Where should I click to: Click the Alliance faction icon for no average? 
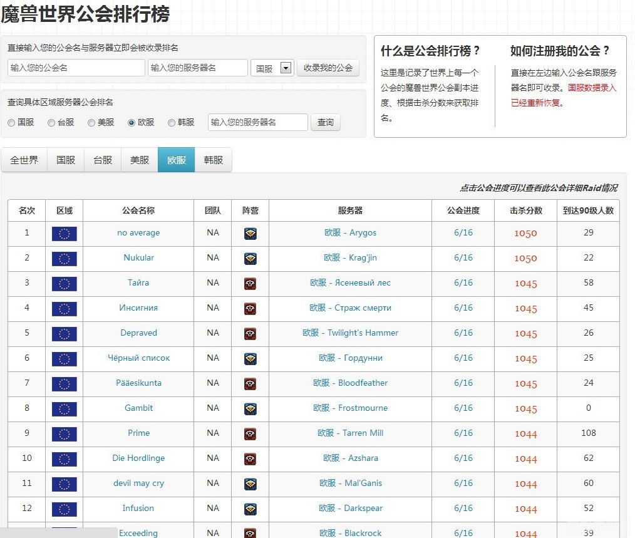pyautogui.click(x=250, y=234)
